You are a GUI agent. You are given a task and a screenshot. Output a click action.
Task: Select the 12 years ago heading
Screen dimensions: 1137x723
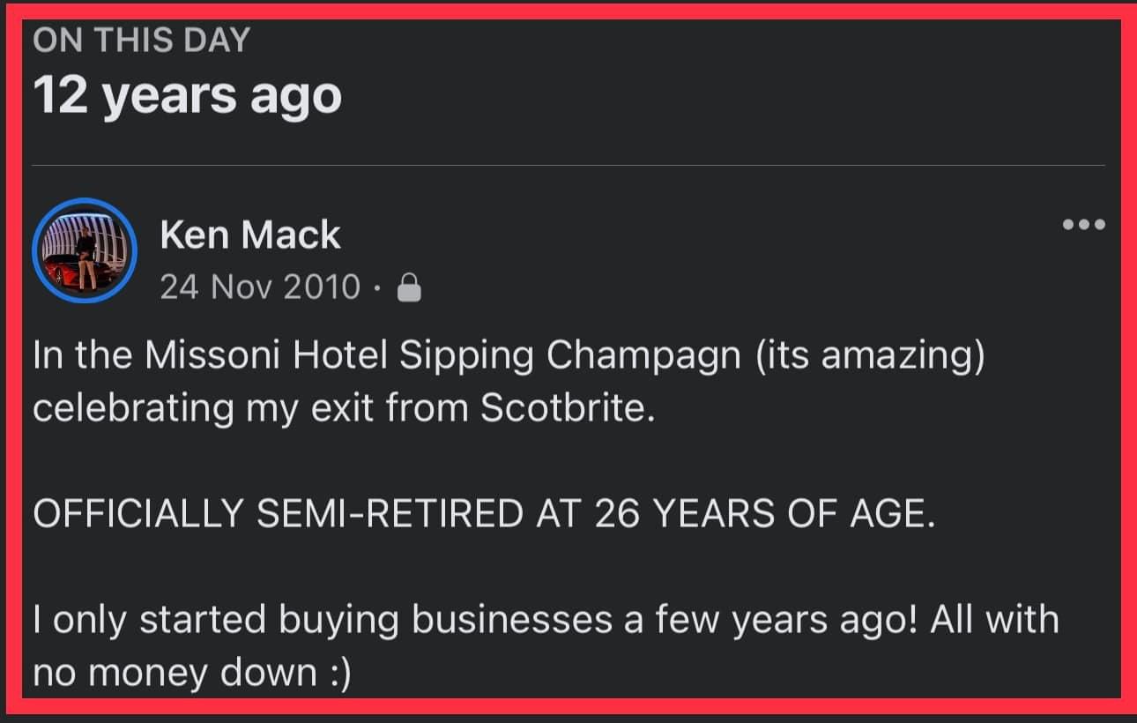pyautogui.click(x=187, y=94)
